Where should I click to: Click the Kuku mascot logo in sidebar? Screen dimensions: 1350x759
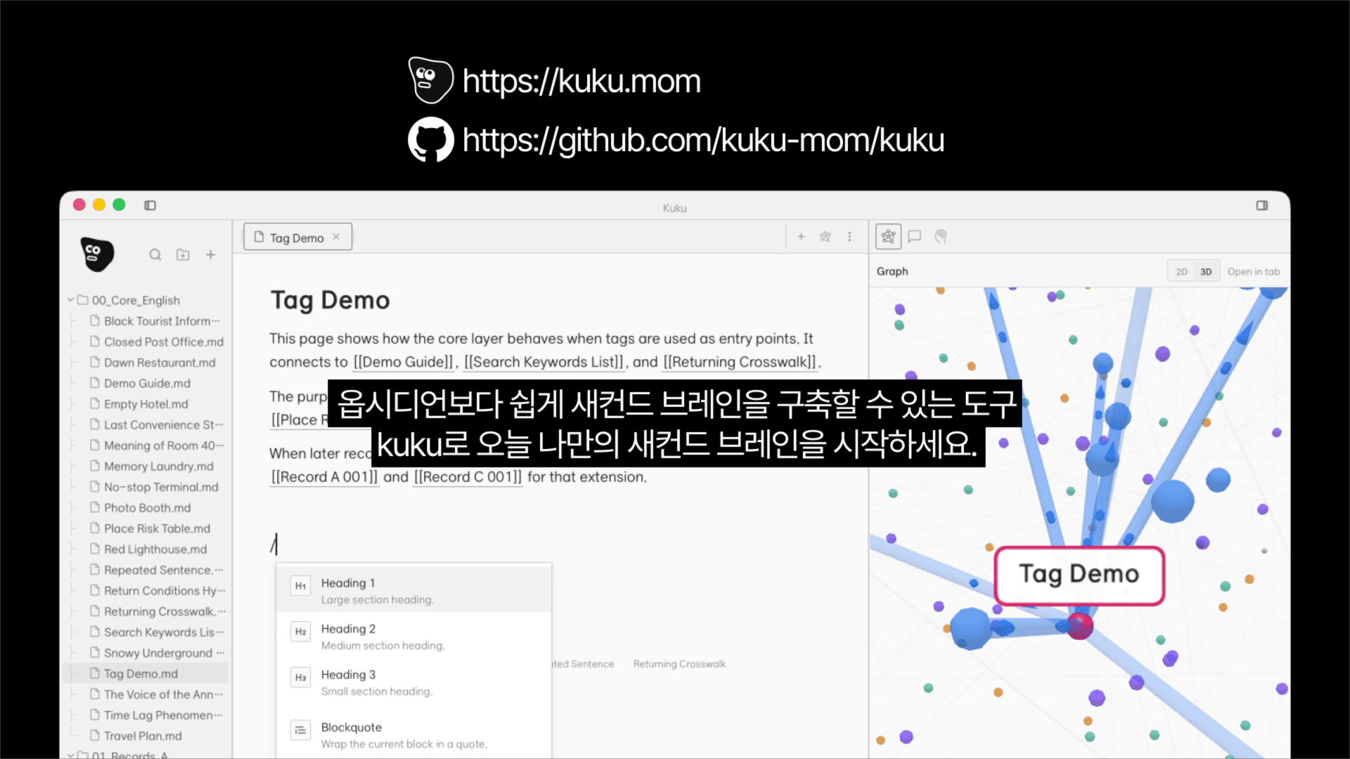(x=97, y=254)
